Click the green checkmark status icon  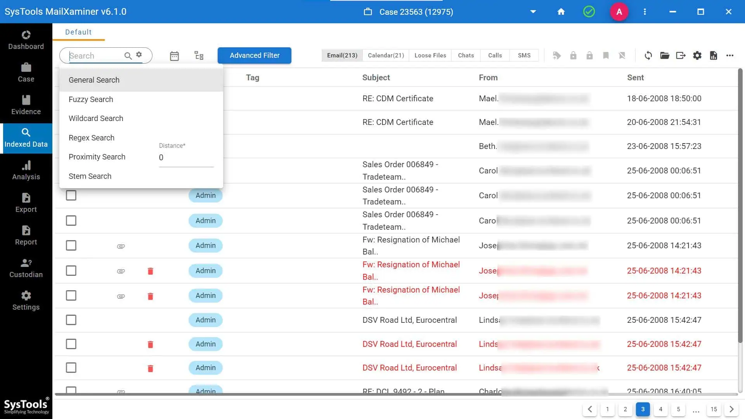point(589,12)
